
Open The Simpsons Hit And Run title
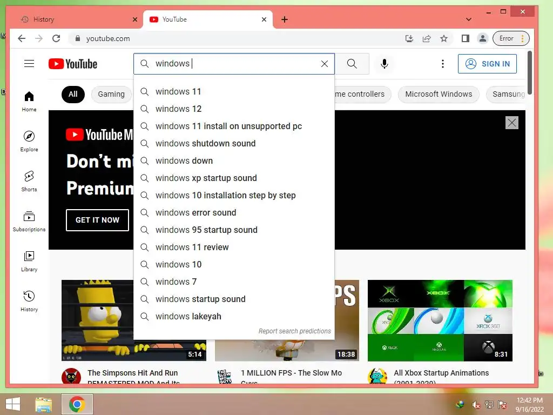coord(134,377)
